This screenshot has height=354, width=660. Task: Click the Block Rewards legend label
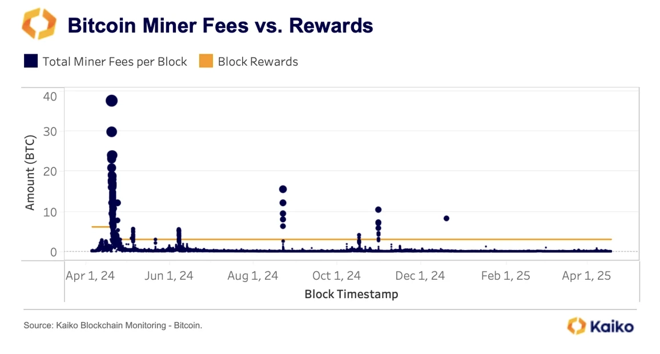(257, 62)
